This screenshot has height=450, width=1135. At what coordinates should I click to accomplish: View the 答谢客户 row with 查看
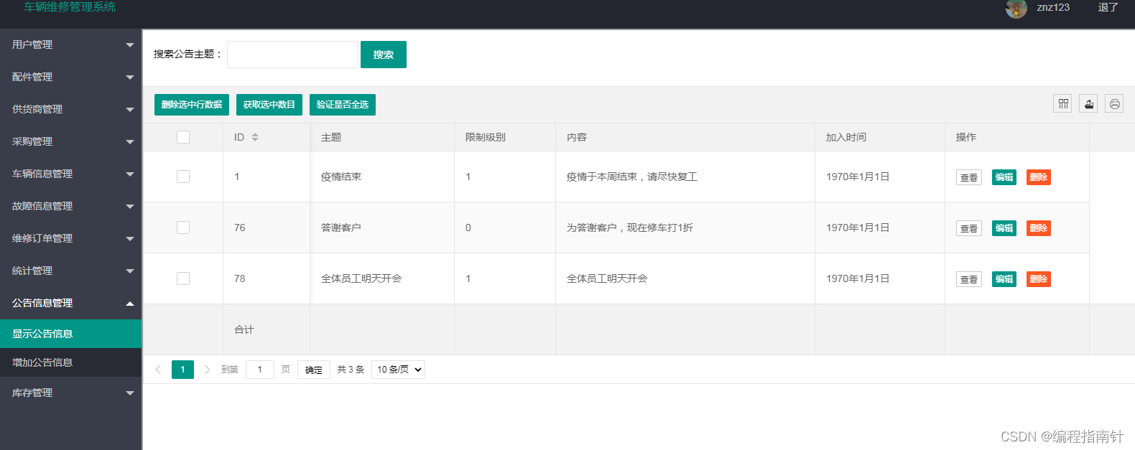(969, 228)
